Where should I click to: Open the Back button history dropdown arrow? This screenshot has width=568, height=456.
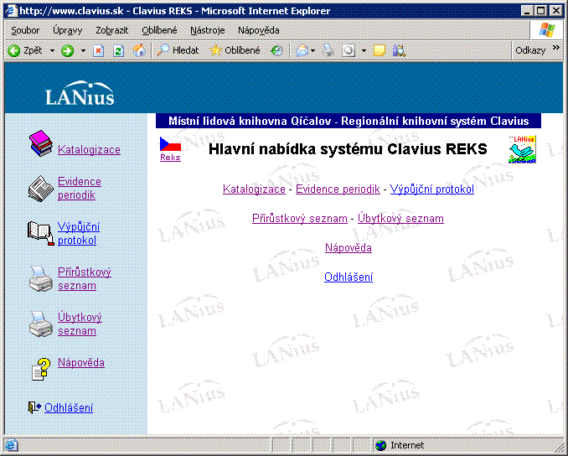[52, 51]
